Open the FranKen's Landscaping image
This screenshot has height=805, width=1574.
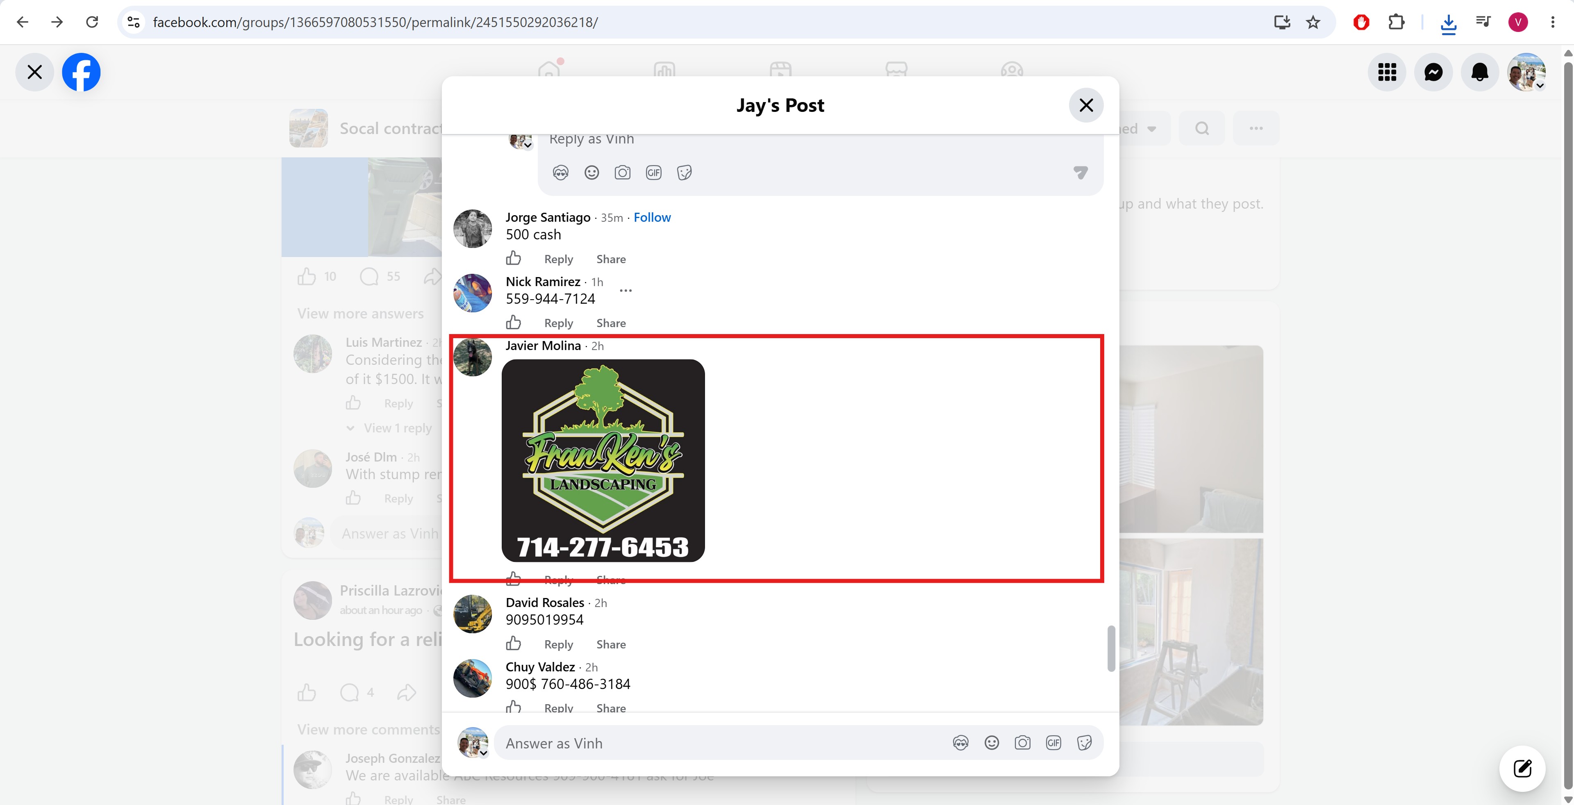tap(603, 461)
